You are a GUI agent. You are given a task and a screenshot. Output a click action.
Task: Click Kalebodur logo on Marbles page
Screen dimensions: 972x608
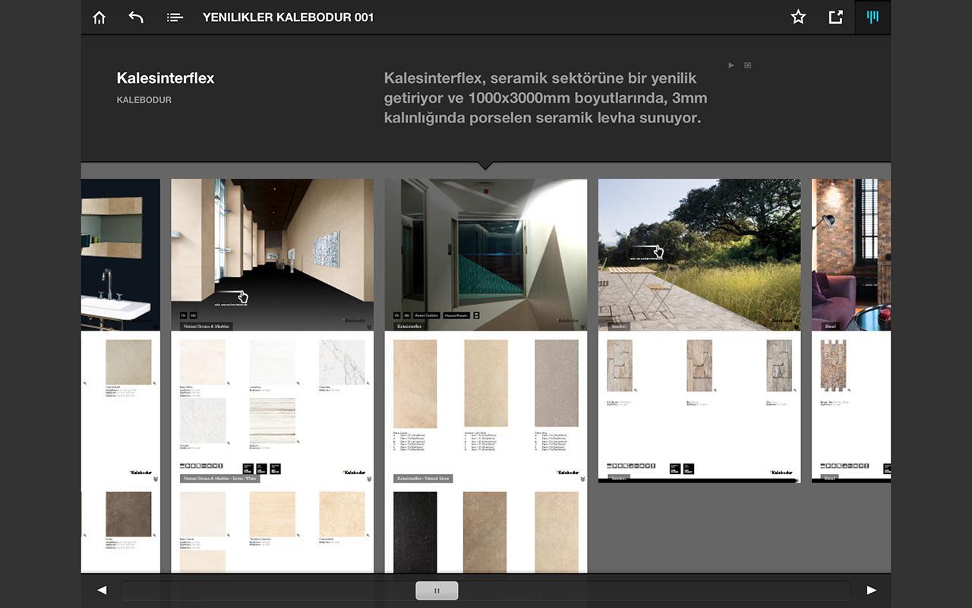coord(354,472)
